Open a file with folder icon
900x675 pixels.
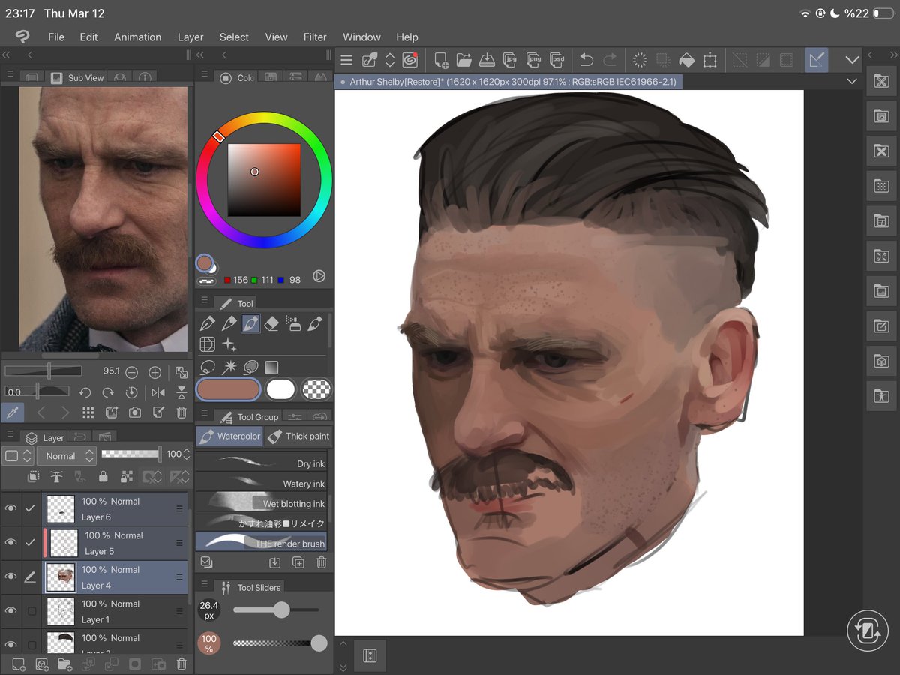tap(463, 60)
